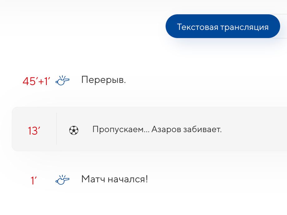287x215 pixels.
Task: Click the Перерыв. event text
Action: [104, 80]
